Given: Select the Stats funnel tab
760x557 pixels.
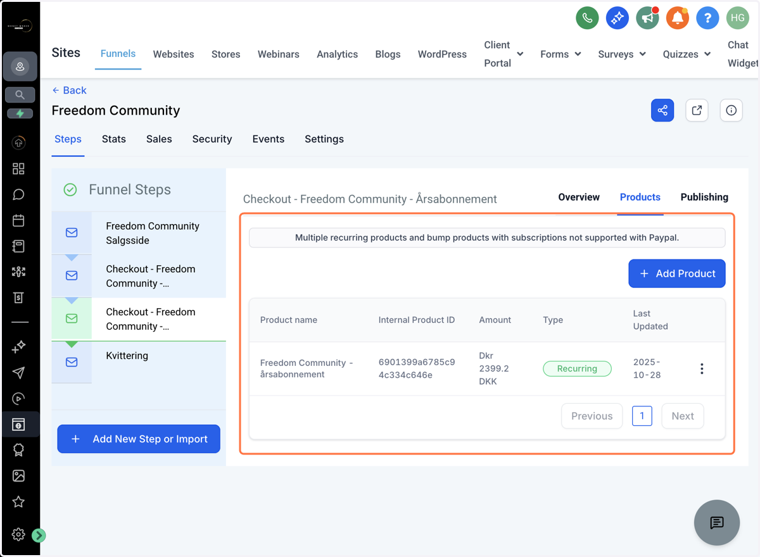Looking at the screenshot, I should (x=114, y=139).
